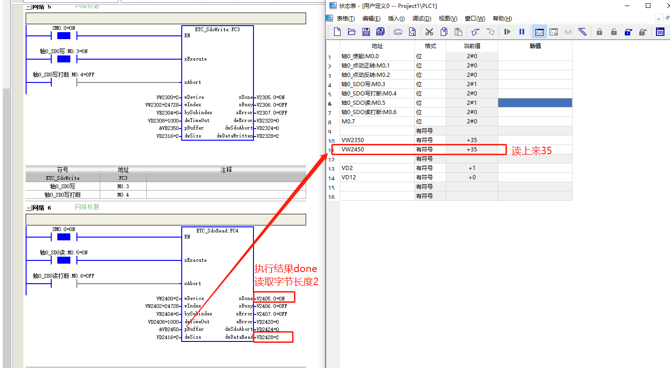Click new-value cell for VW2350 row
670x368 pixels.
[535, 140]
